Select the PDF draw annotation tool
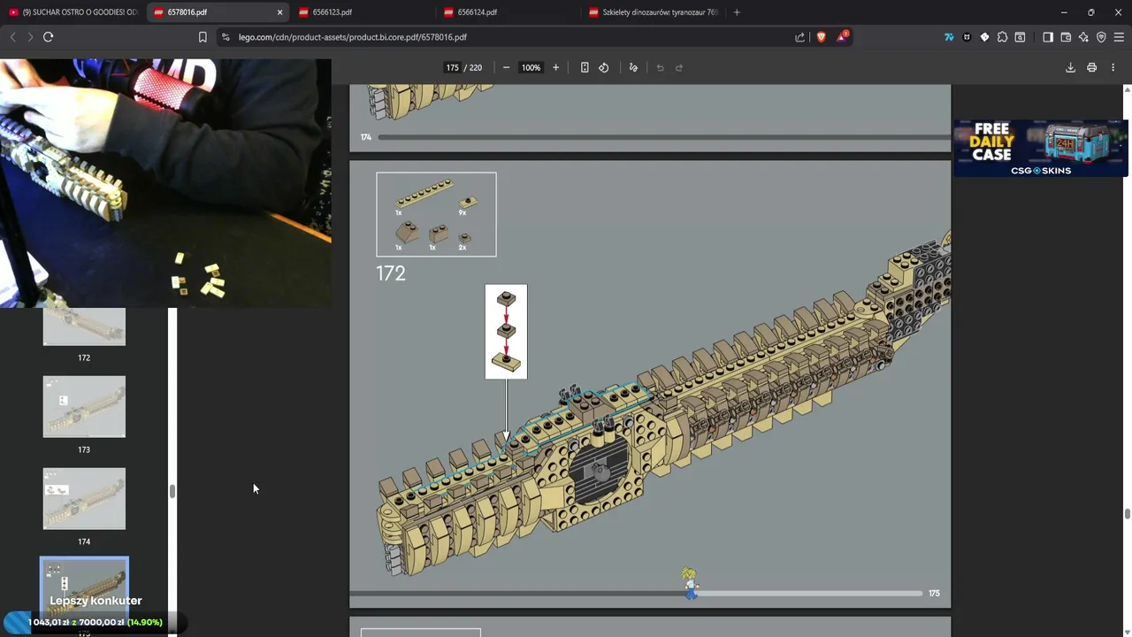 633,67
